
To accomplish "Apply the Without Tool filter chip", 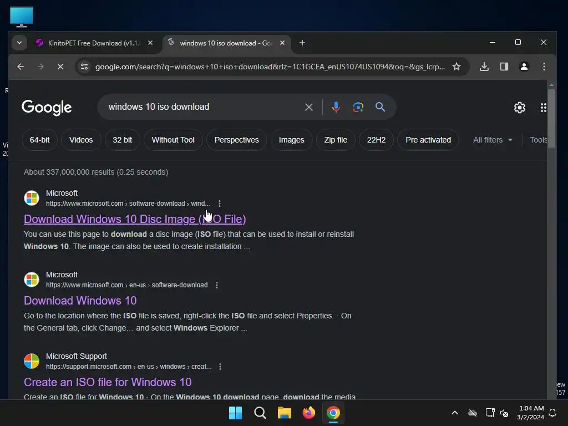I will pyautogui.click(x=173, y=140).
